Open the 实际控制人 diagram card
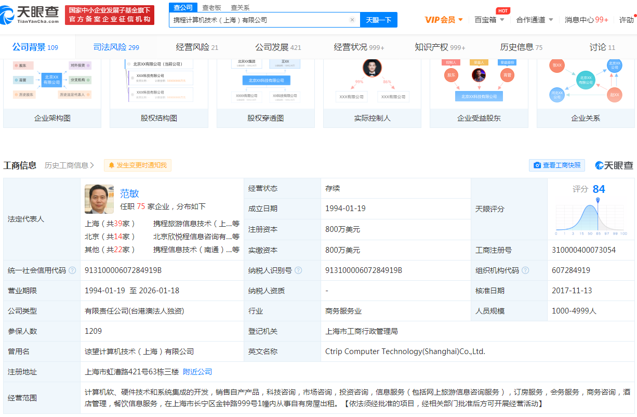The image size is (637, 417). click(x=372, y=94)
